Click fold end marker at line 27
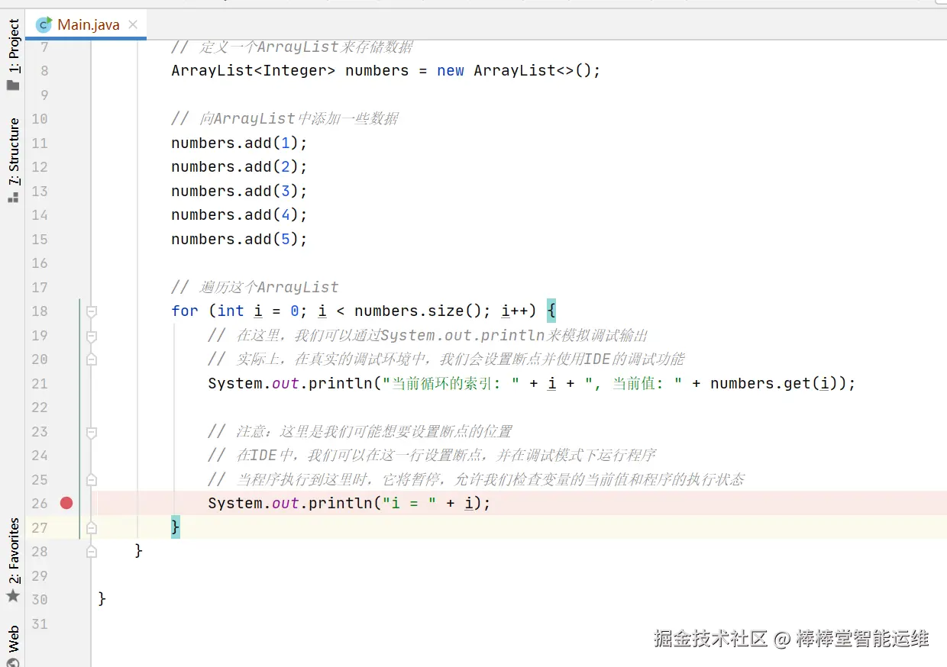947x667 pixels. pyautogui.click(x=92, y=527)
